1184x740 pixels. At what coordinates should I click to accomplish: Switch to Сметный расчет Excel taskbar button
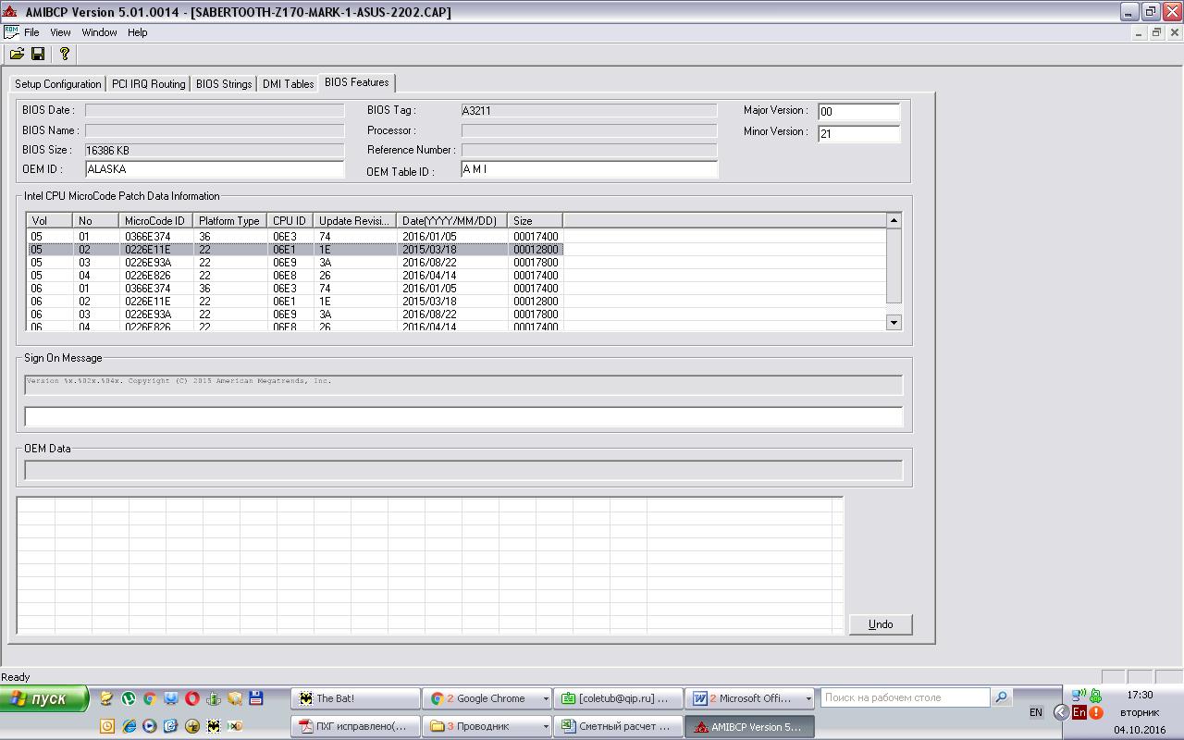coord(619,726)
